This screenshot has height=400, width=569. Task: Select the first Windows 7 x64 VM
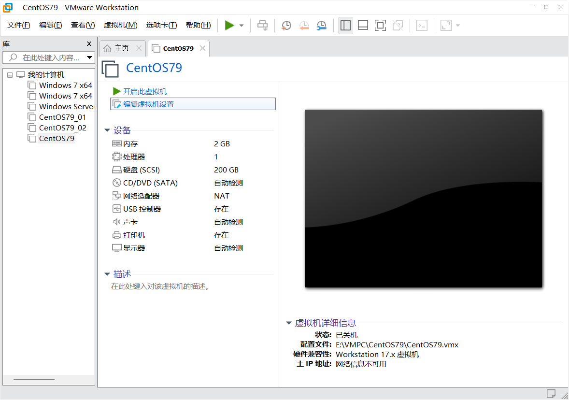(x=65, y=86)
